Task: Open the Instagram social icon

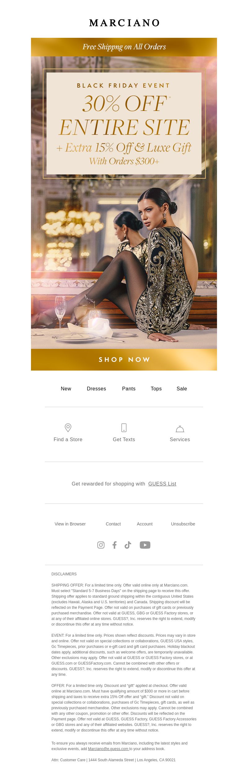Action: click(101, 545)
